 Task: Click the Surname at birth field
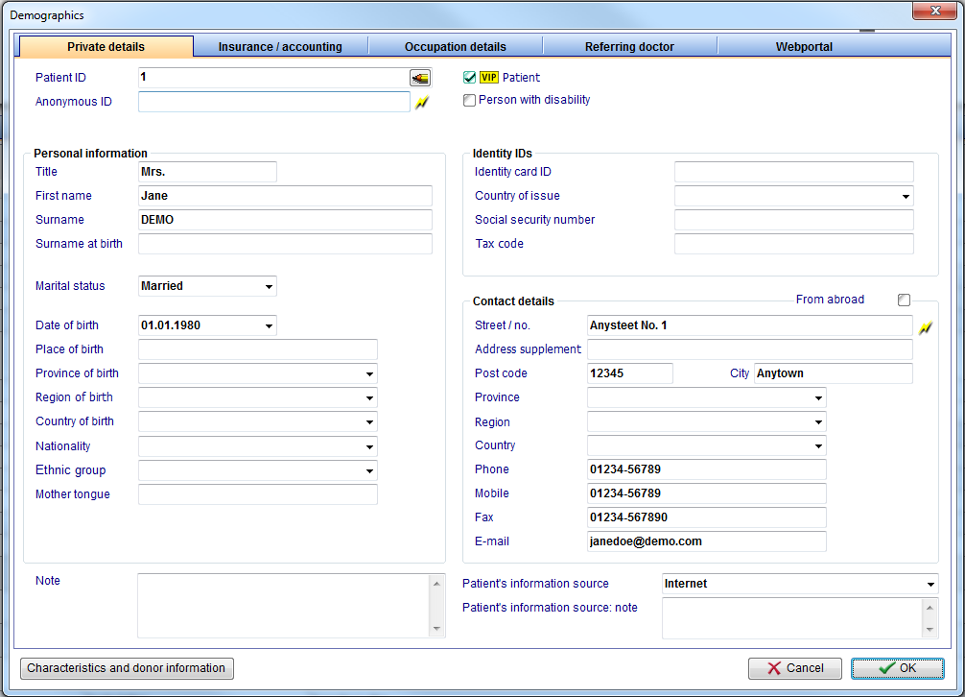click(285, 244)
